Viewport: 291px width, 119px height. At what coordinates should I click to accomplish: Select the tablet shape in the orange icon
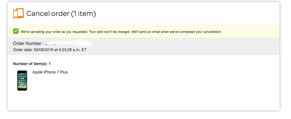(21, 13)
